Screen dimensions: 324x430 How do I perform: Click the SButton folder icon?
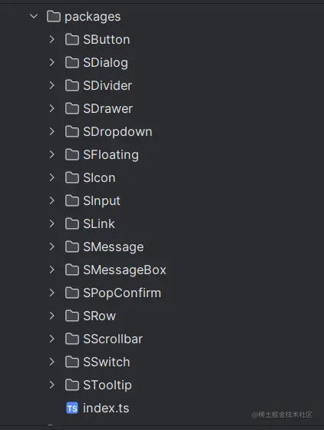tap(72, 39)
